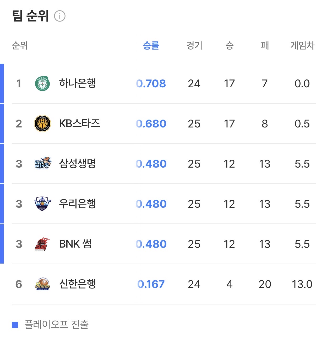This screenshot has width=316, height=337.
Task: Select the 승 column header
Action: pos(229,46)
